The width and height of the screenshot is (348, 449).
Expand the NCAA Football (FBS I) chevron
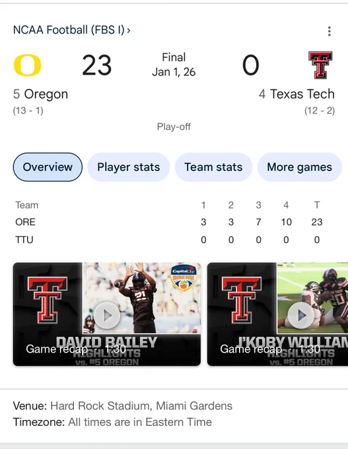[129, 30]
